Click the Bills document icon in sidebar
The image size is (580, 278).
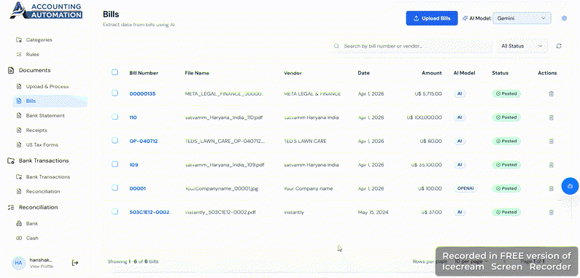click(19, 101)
